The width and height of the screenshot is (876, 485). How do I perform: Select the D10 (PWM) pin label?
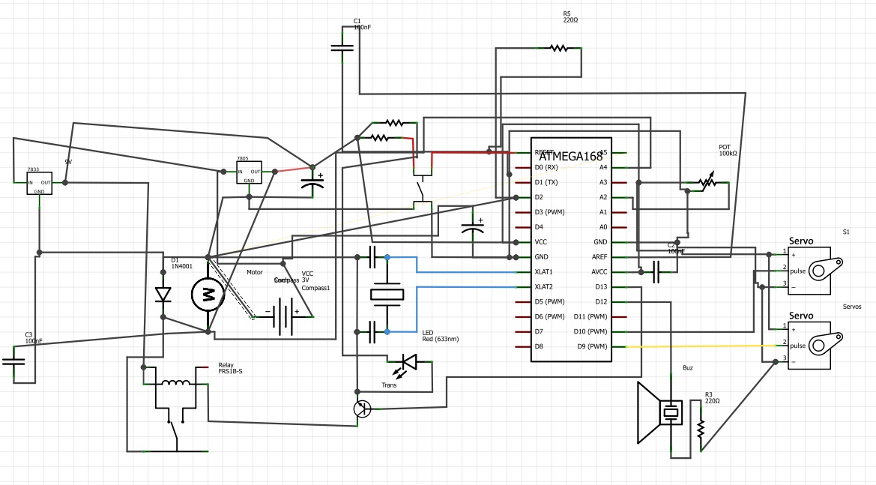pyautogui.click(x=590, y=331)
